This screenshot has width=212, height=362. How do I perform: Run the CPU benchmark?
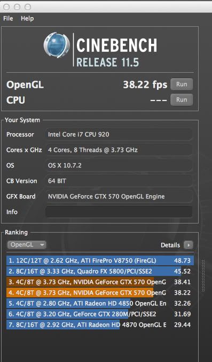click(x=182, y=100)
